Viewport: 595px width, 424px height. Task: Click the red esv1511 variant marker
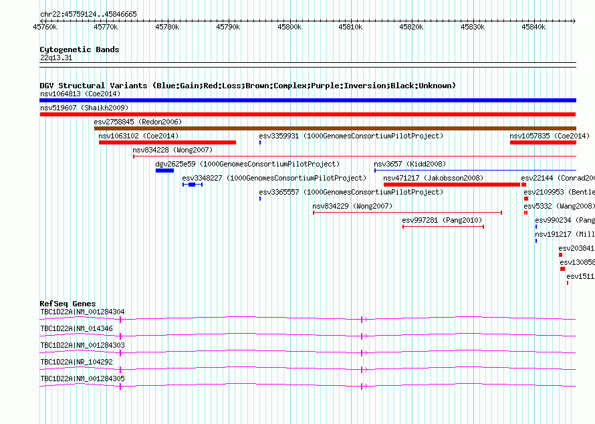pos(568,283)
